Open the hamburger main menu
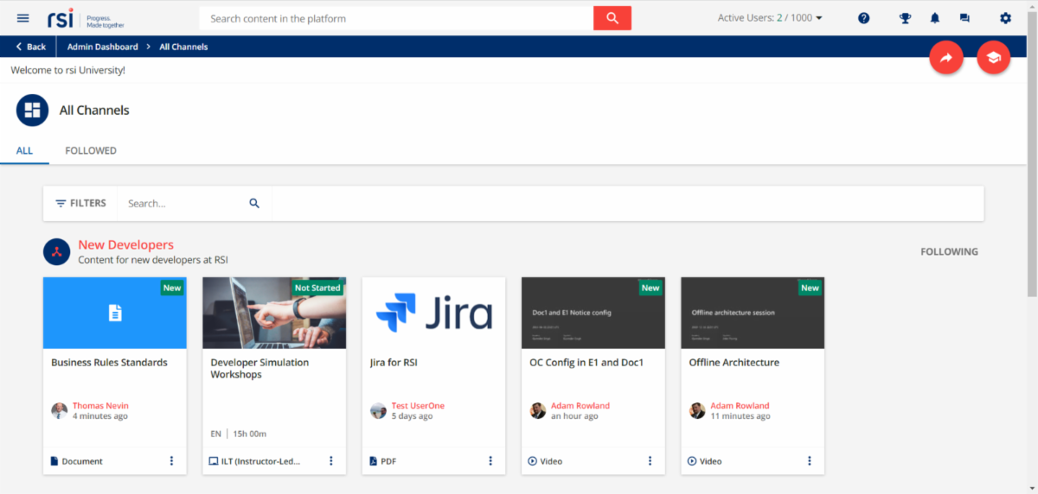 pos(23,18)
